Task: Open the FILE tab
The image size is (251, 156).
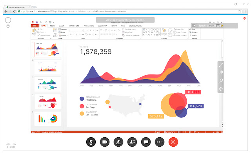Action: 35,26
